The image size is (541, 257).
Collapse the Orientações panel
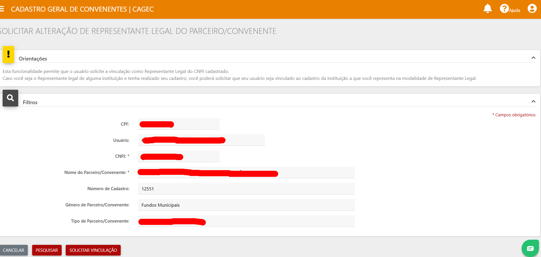click(533, 58)
